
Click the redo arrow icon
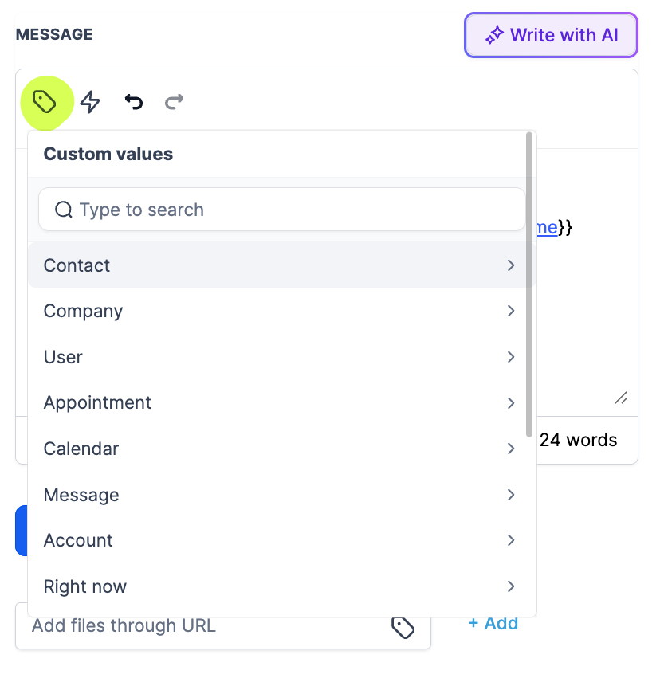175,102
